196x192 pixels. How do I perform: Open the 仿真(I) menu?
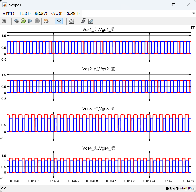tap(57, 13)
